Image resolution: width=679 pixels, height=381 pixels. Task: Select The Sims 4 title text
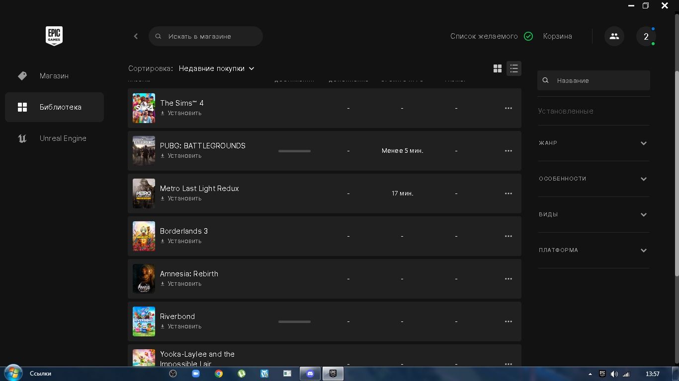(182, 103)
